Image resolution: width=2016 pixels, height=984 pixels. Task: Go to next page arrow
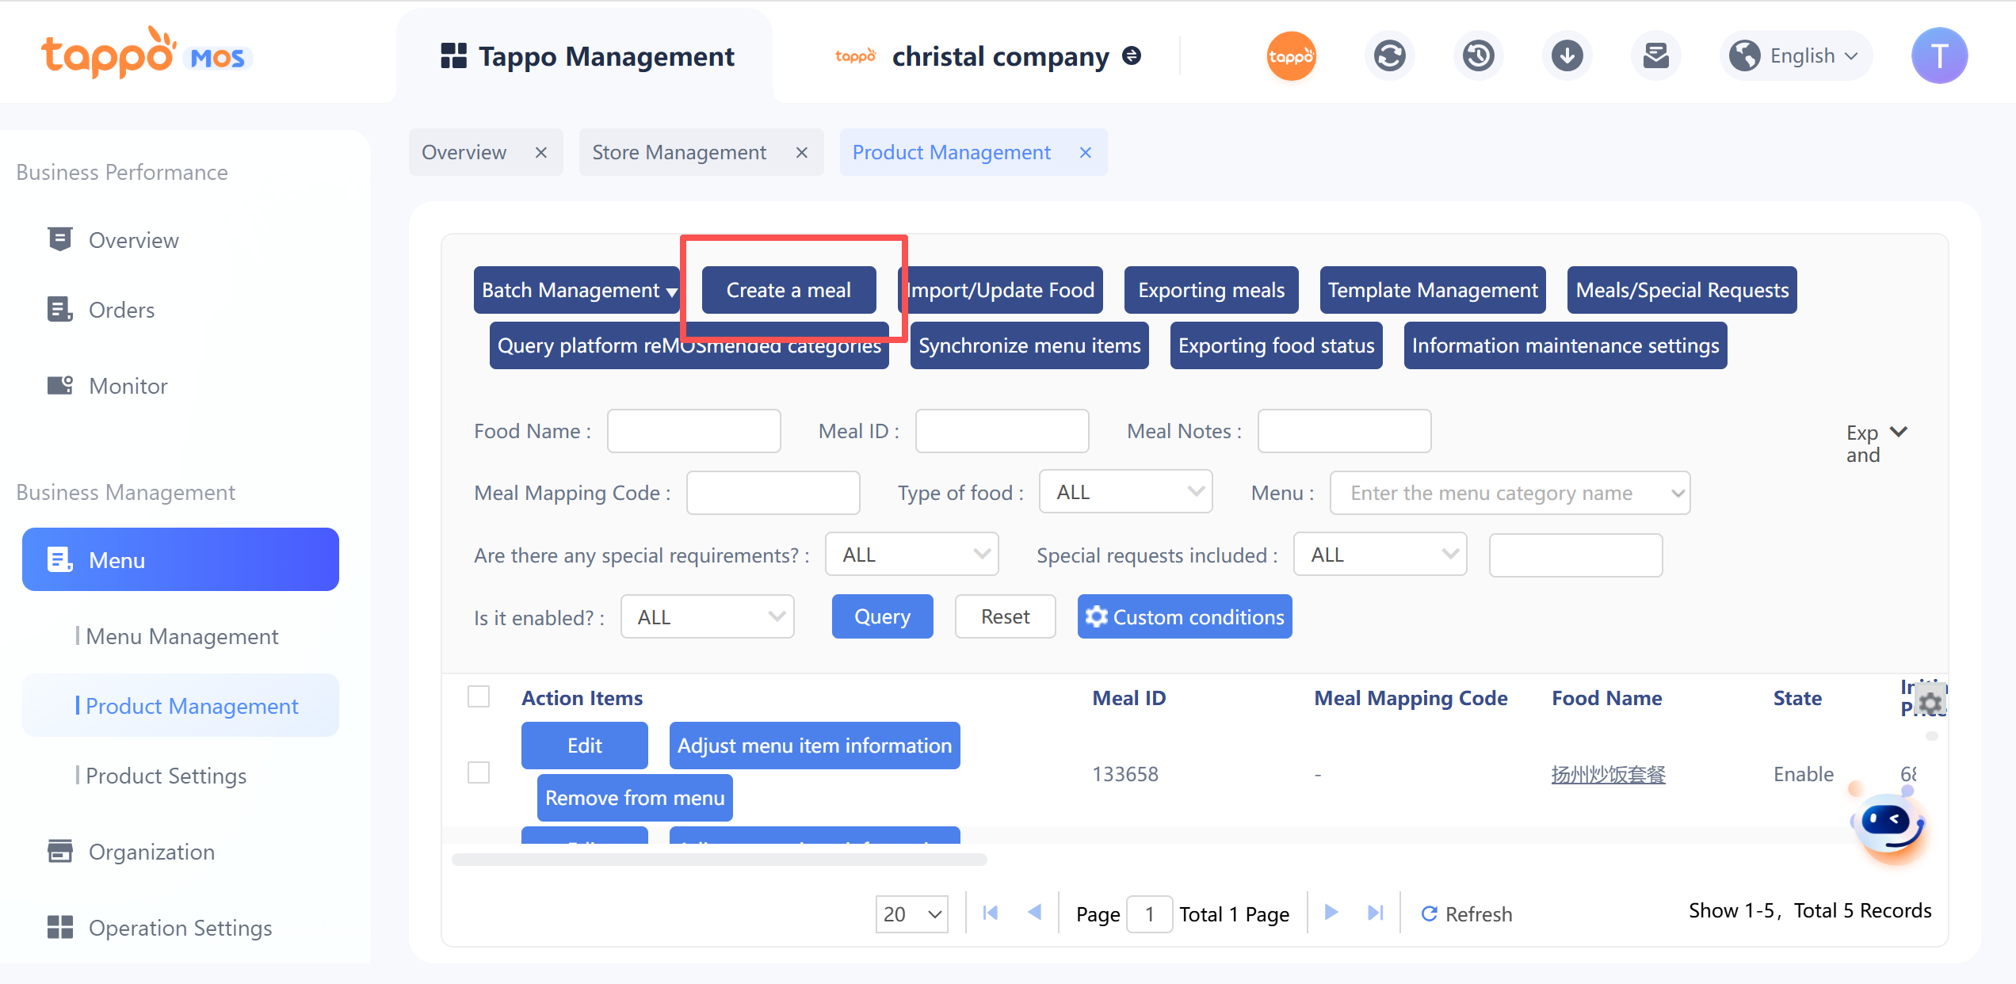coord(1331,913)
